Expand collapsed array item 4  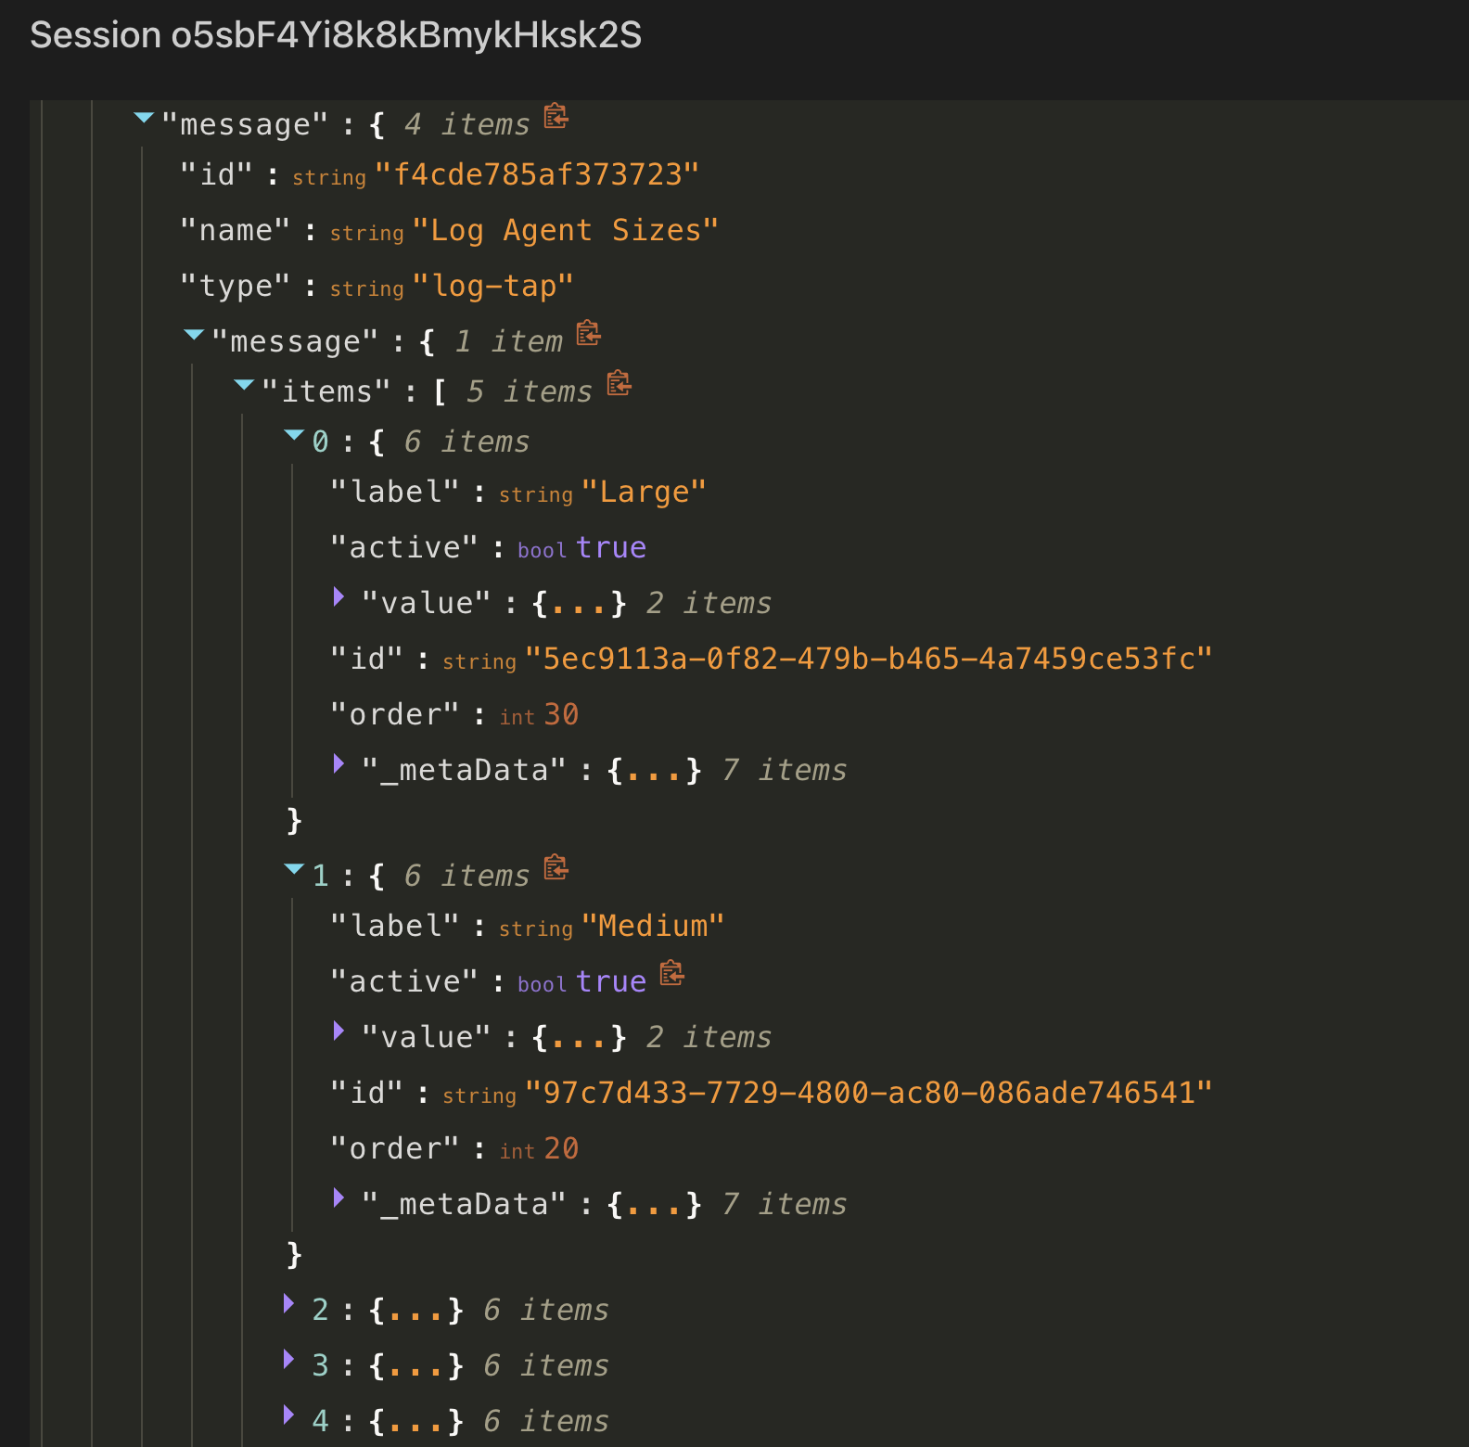[289, 1415]
